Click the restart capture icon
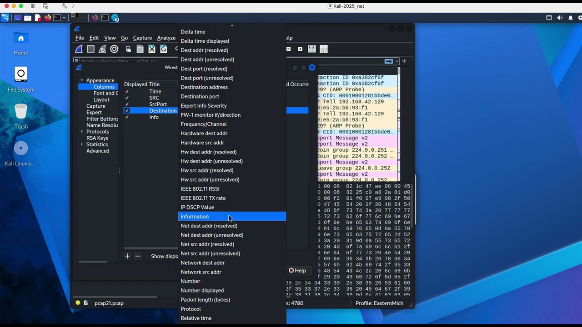The width and height of the screenshot is (582, 327). coord(102,49)
